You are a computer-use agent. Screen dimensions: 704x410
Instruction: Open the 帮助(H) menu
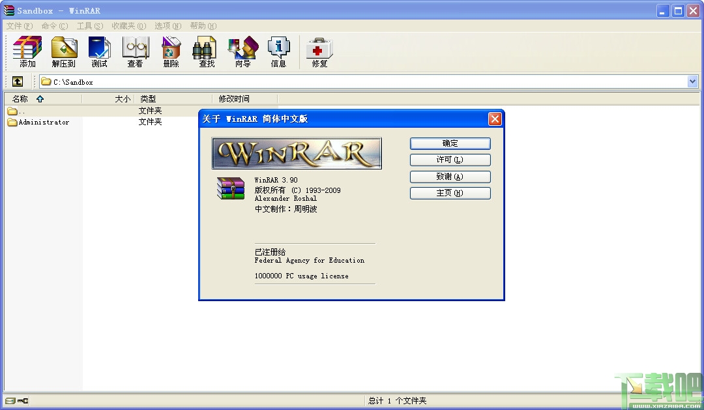point(203,26)
